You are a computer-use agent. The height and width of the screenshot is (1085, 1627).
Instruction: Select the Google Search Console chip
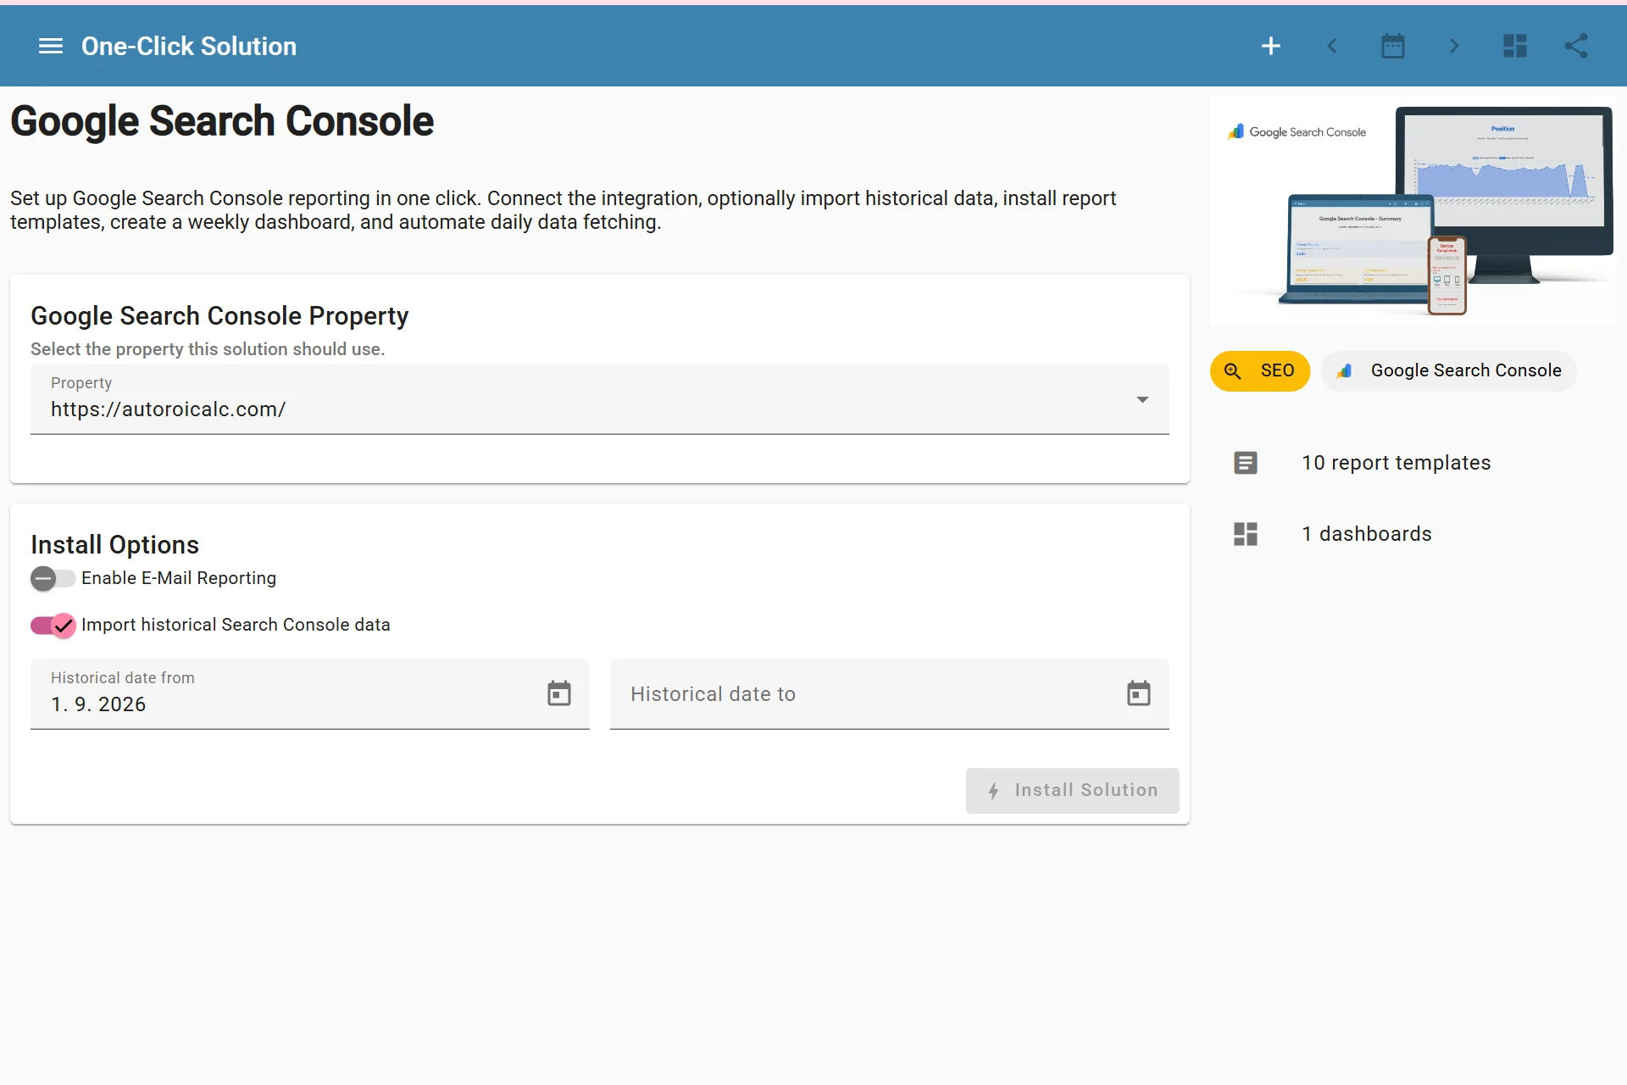point(1448,371)
